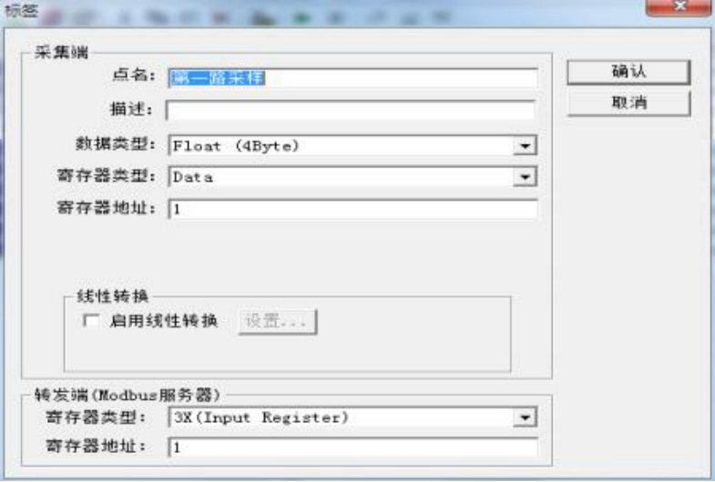Focus the 描述 text field
Viewport: 715px width, 482px height.
point(351,110)
